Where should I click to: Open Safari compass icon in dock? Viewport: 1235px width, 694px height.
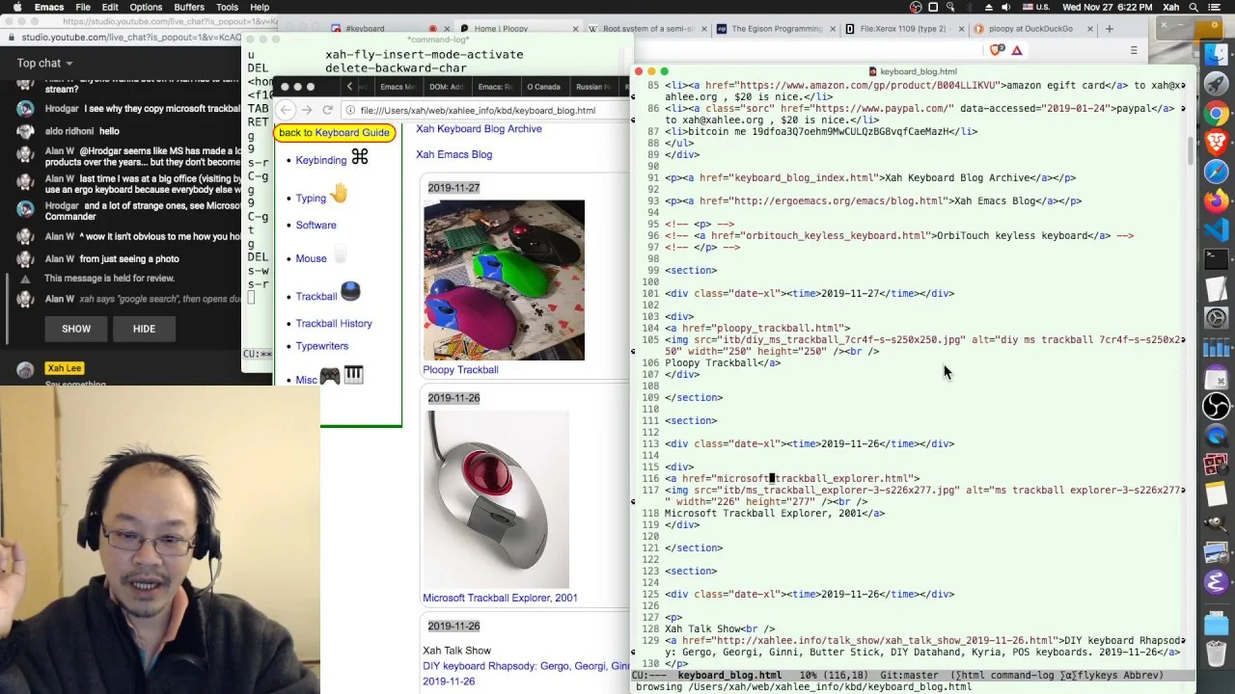(x=1217, y=172)
